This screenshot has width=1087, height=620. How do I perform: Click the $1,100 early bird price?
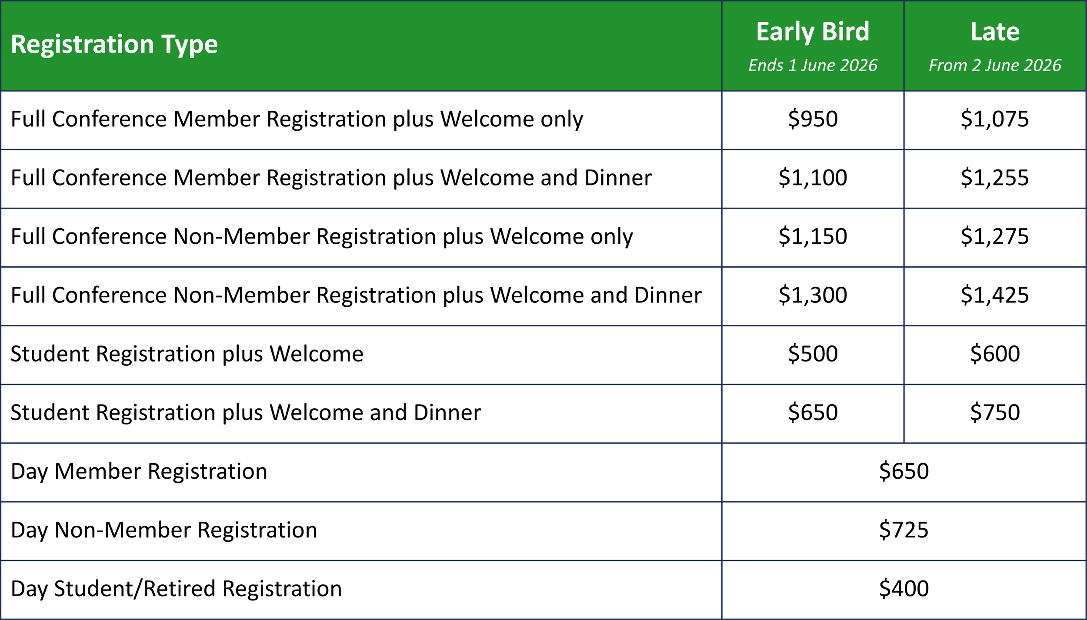pos(813,178)
